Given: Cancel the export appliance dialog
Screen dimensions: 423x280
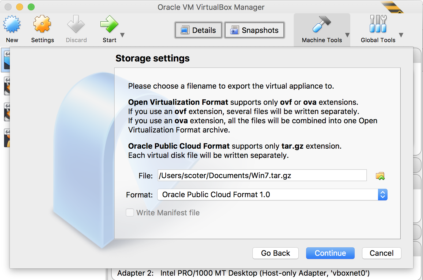Looking at the screenshot, I should tap(381, 253).
